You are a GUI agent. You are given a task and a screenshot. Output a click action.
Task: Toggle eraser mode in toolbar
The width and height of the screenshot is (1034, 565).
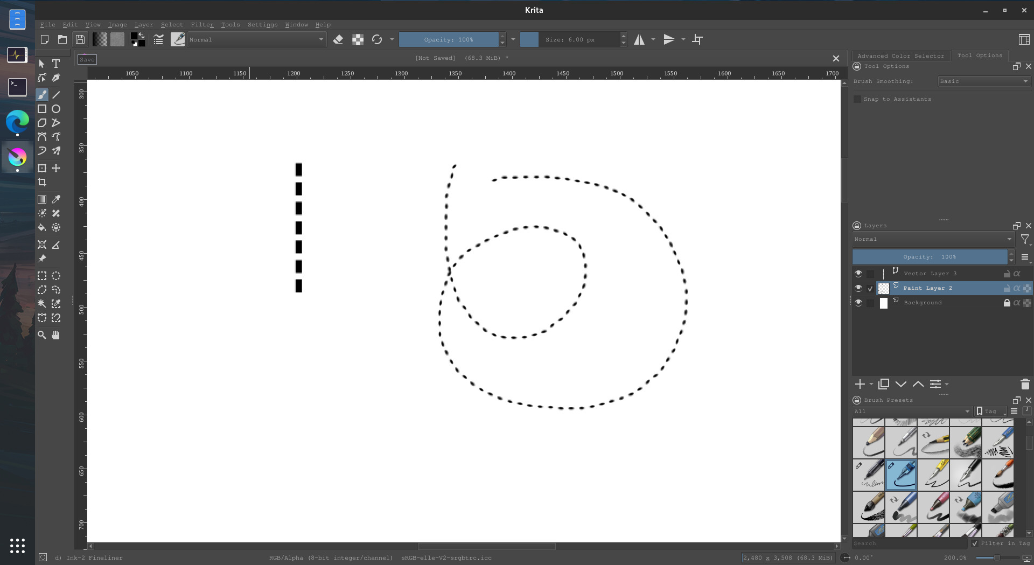(x=338, y=39)
